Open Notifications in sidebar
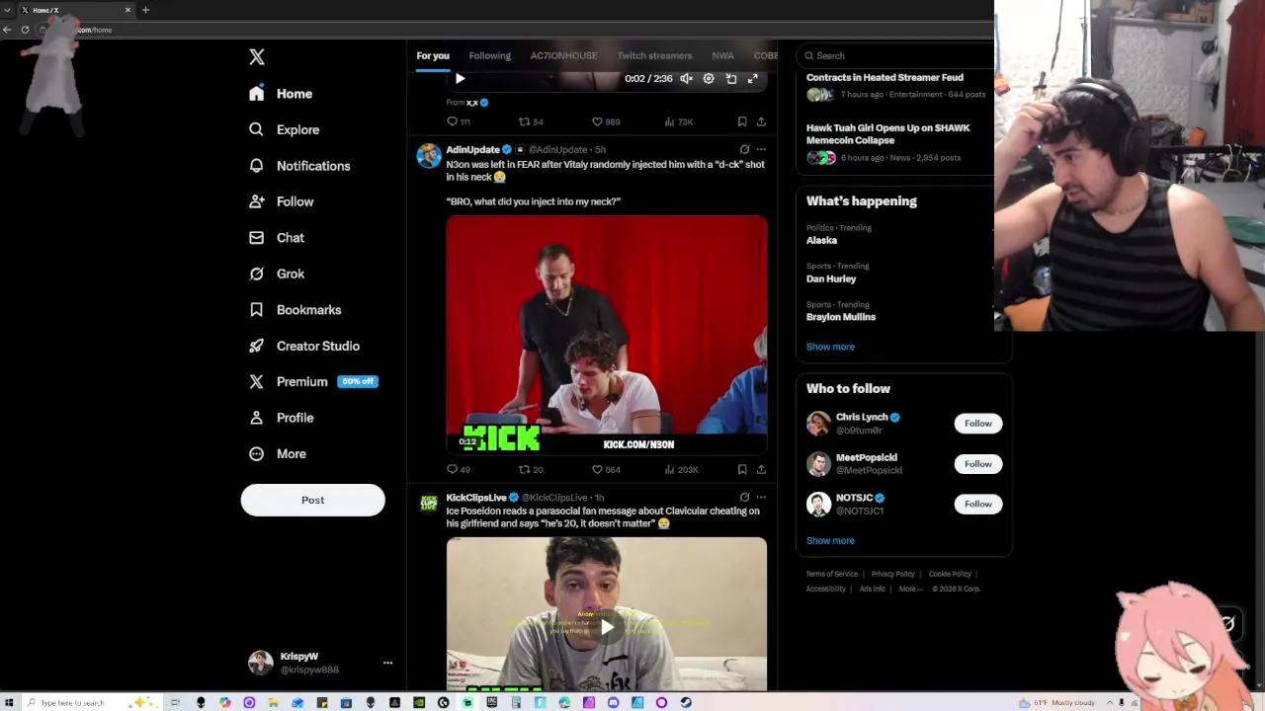Viewport: 1265px width, 711px height. (298, 166)
